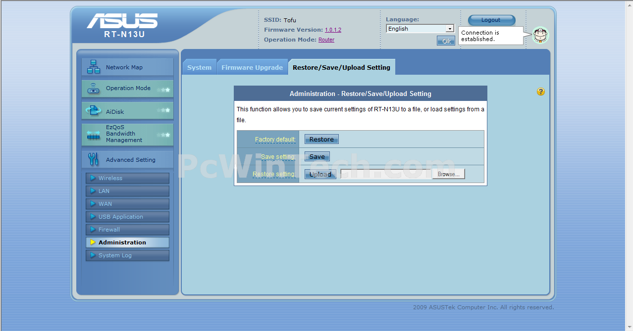Click the Upload button

coord(320,174)
